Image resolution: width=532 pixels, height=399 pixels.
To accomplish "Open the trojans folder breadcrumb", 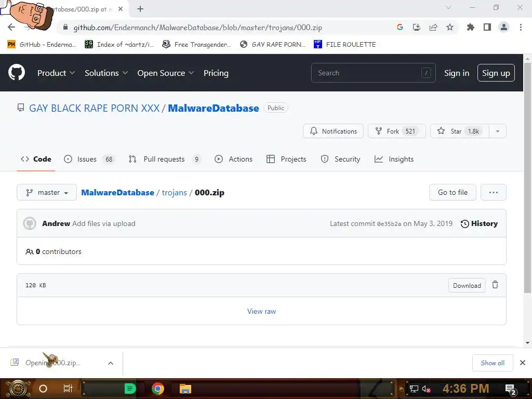I will pos(174,192).
